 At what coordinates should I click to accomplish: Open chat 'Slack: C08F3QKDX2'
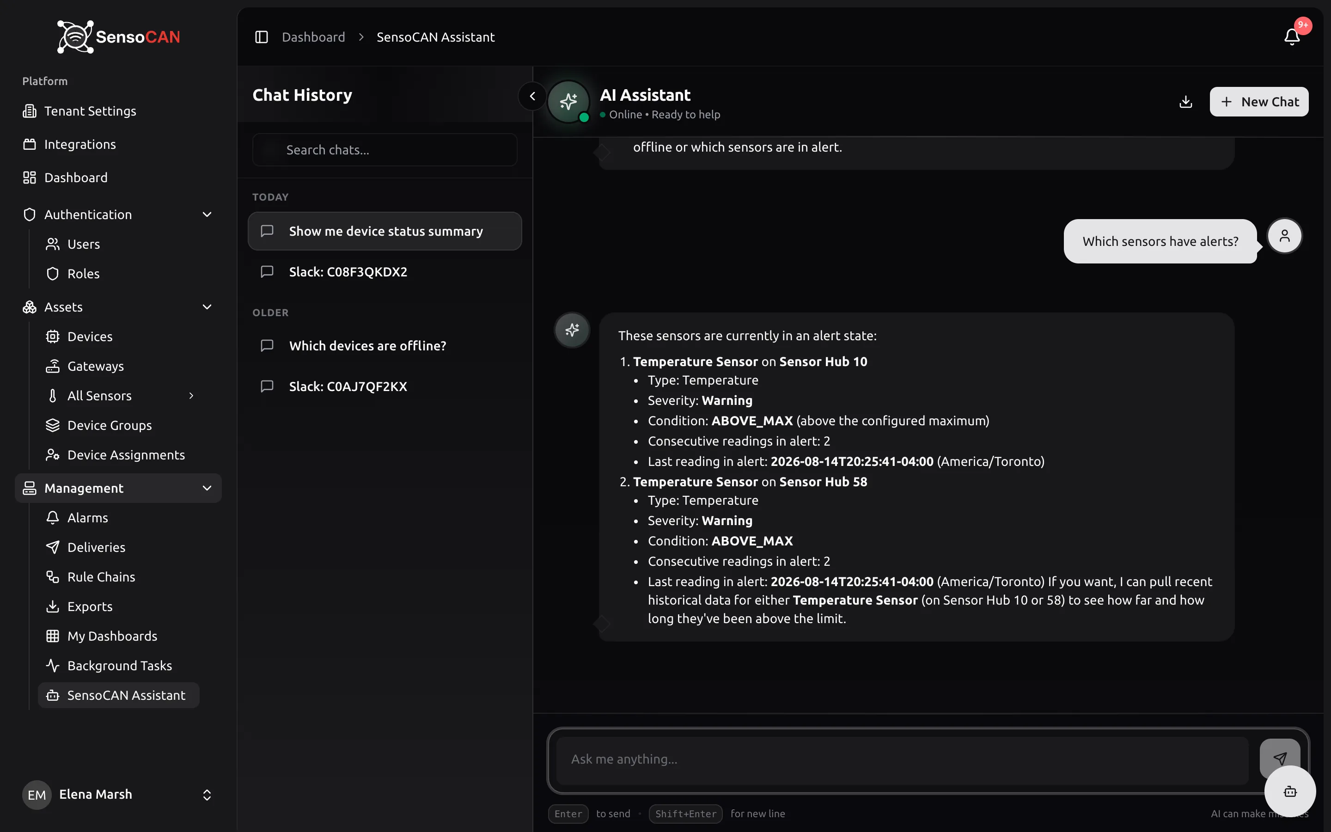[x=385, y=272]
